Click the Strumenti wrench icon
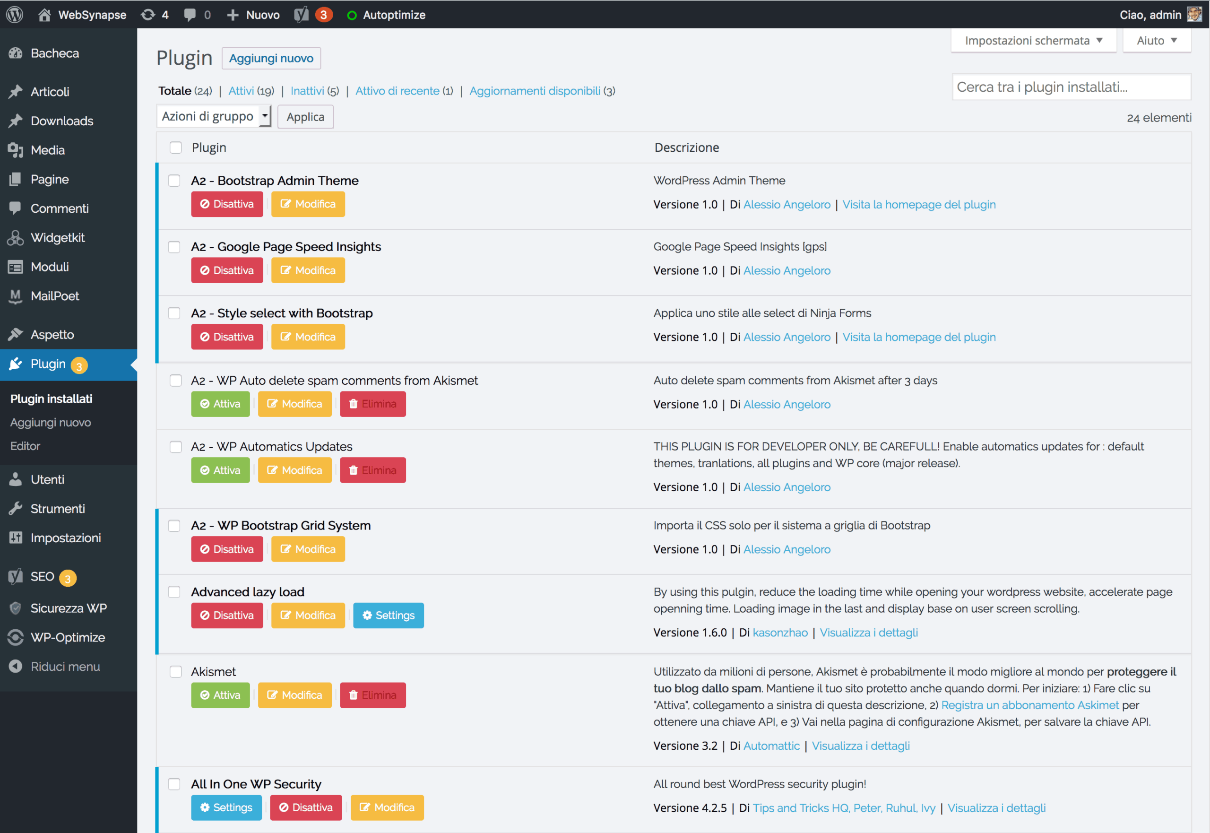 tap(16, 508)
